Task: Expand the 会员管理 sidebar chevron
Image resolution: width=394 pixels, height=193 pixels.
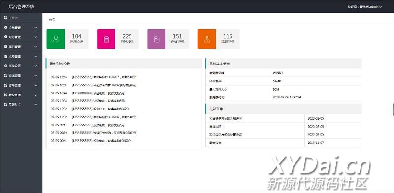Action: pyautogui.click(x=36, y=28)
